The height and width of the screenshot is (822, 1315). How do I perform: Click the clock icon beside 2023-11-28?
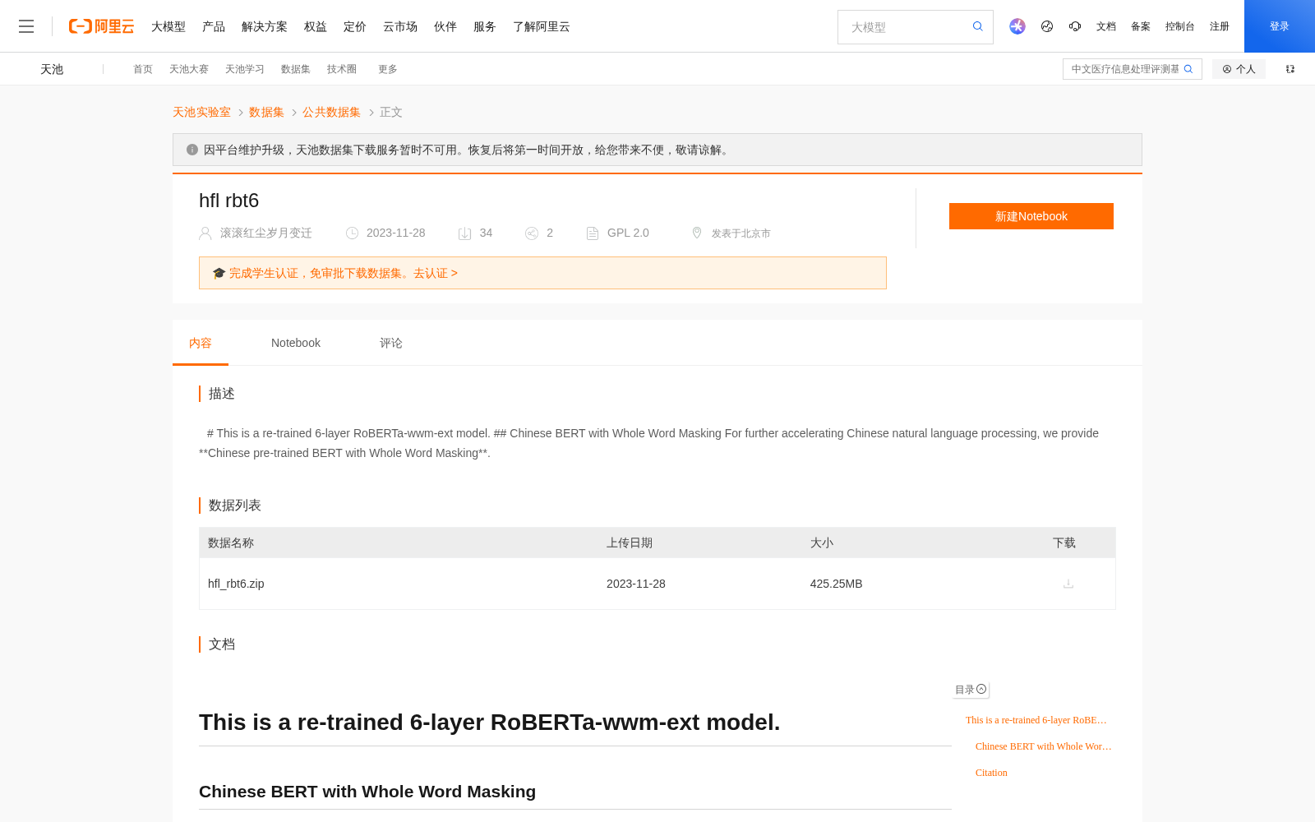[352, 233]
